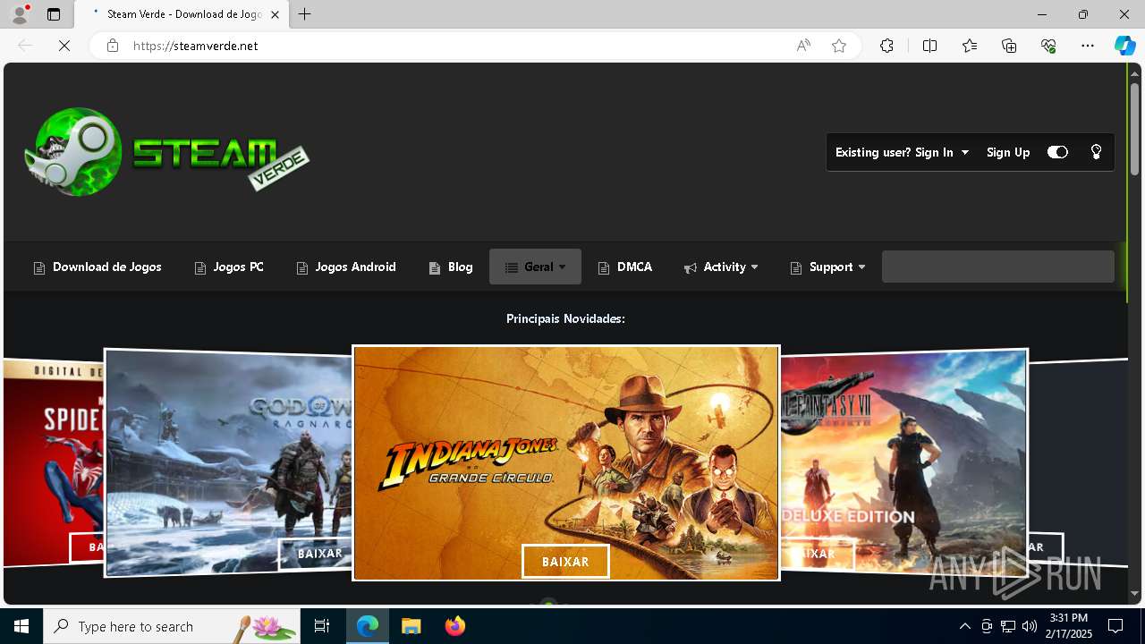
Task: Click Edge icon on taskbar
Action: [x=368, y=626]
